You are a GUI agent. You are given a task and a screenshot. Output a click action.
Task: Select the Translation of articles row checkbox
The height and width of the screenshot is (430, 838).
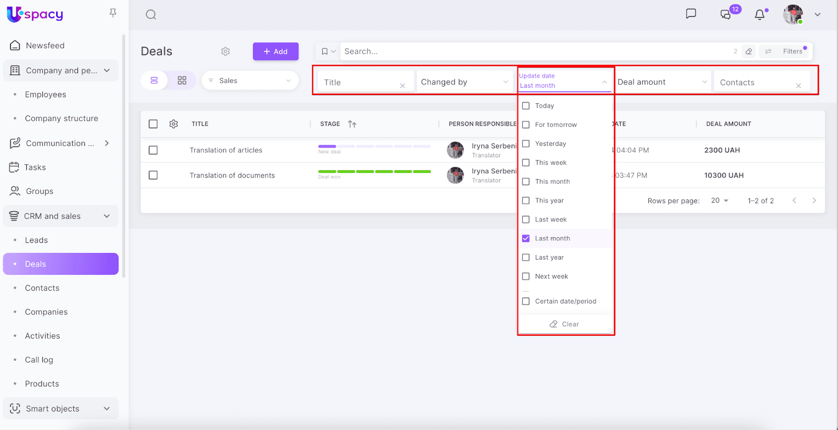[x=153, y=150]
